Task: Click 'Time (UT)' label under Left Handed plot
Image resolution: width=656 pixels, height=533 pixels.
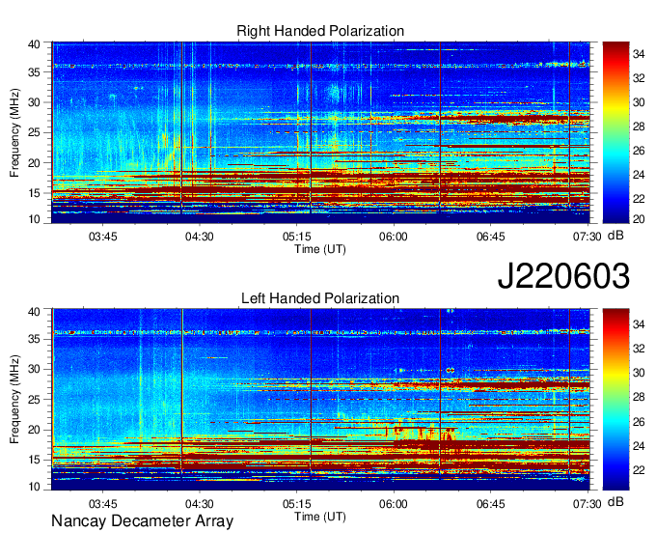Action: coord(320,517)
